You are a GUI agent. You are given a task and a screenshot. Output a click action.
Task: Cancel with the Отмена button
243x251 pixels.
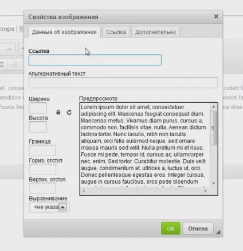click(198, 229)
